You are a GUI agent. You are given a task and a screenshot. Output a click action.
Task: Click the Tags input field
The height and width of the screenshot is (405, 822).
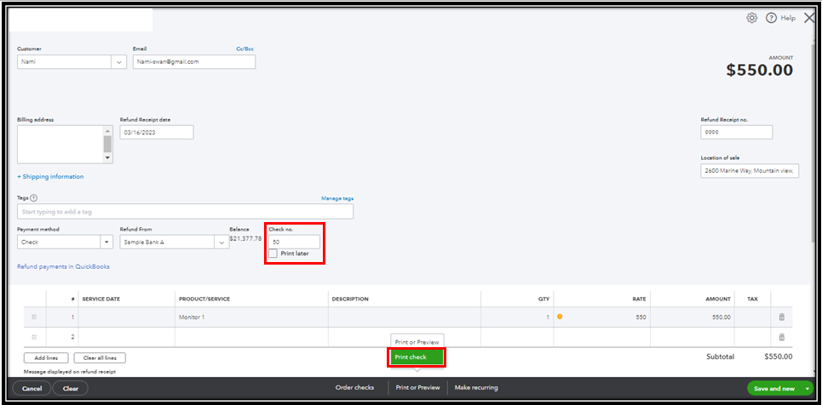tap(185, 212)
